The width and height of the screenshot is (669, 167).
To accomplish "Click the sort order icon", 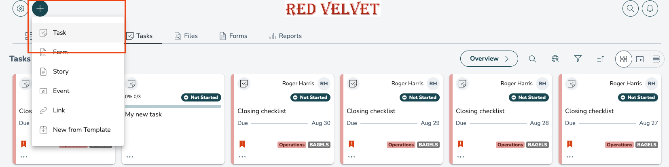I will [x=601, y=59].
